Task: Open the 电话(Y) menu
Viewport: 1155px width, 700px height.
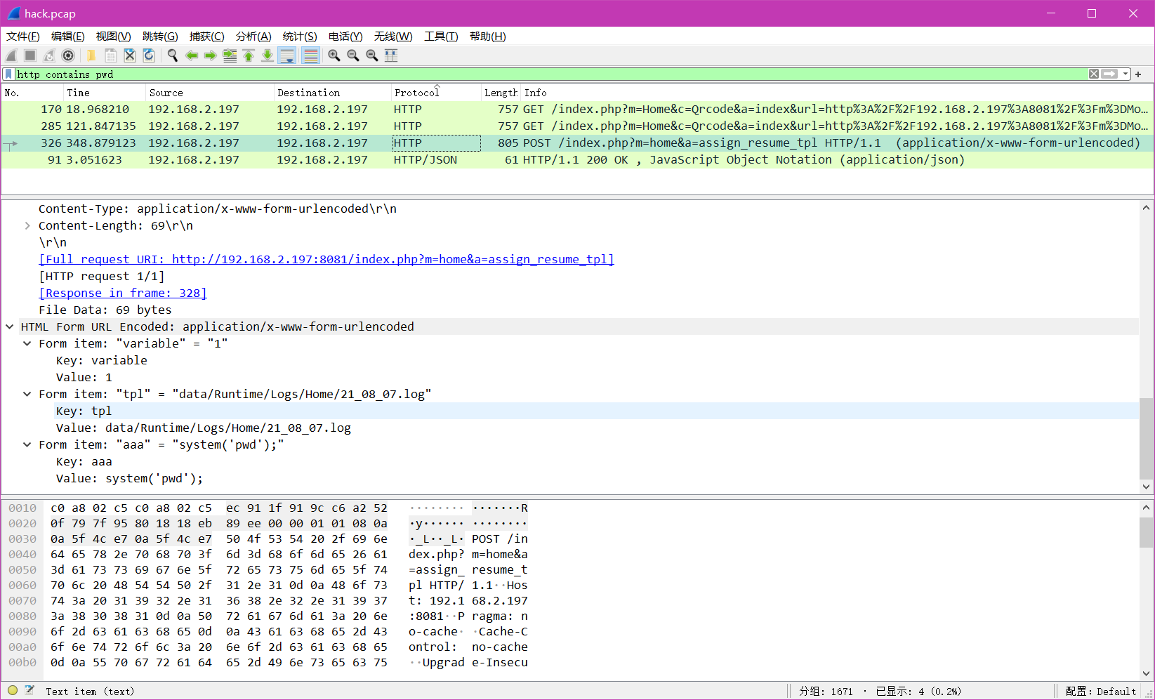Action: click(x=345, y=37)
